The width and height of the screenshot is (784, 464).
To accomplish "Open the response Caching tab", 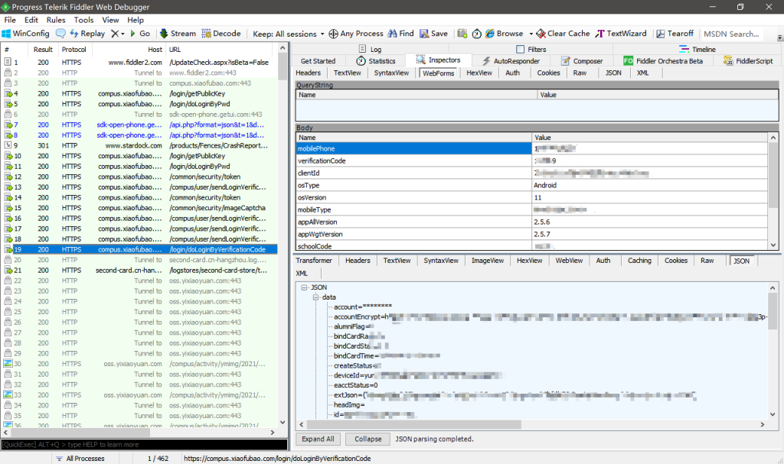I will click(x=639, y=261).
